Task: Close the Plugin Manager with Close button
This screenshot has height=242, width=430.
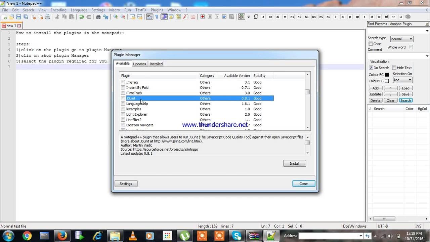Action: coord(304,184)
